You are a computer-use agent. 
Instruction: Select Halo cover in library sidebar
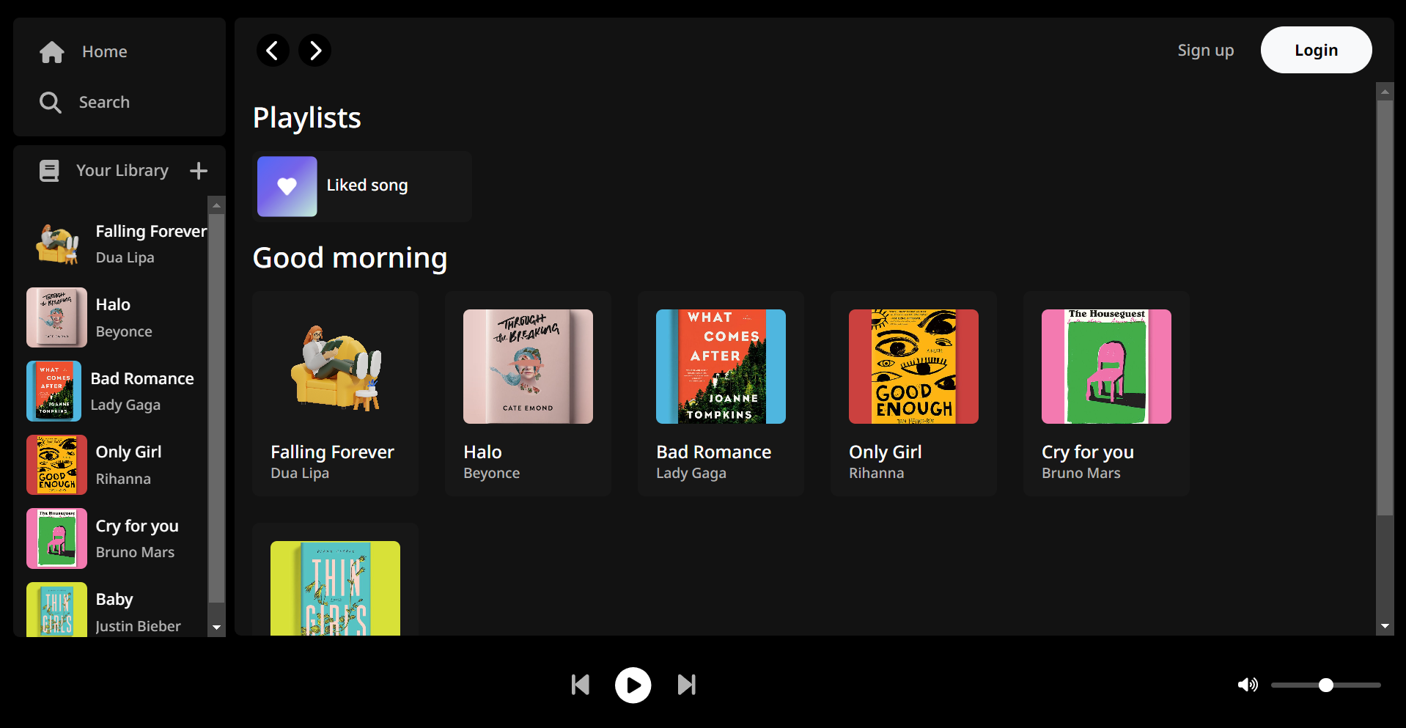pos(57,317)
